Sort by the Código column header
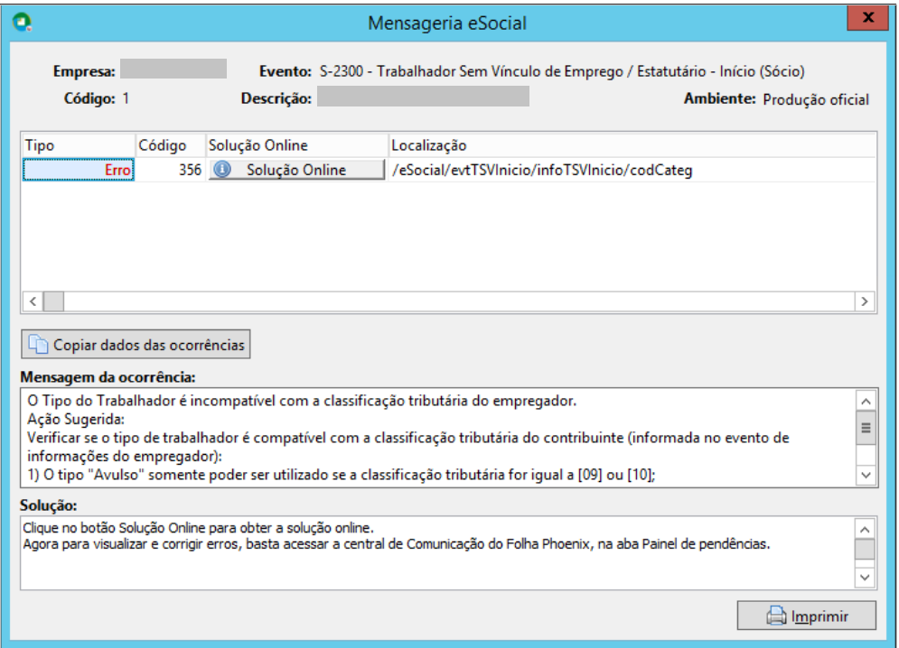The image size is (899, 648). pos(170,145)
